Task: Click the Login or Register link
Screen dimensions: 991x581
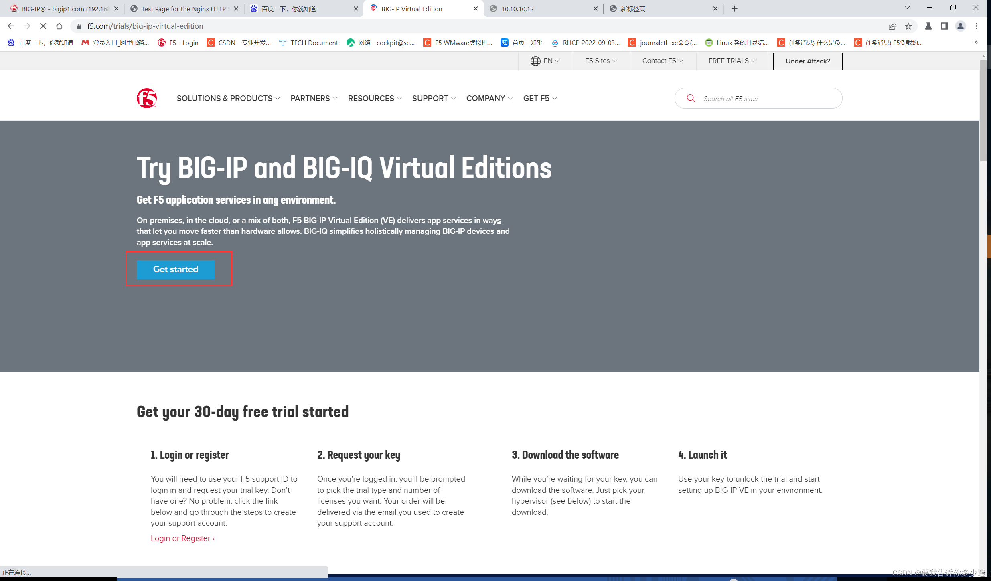Action: point(182,538)
